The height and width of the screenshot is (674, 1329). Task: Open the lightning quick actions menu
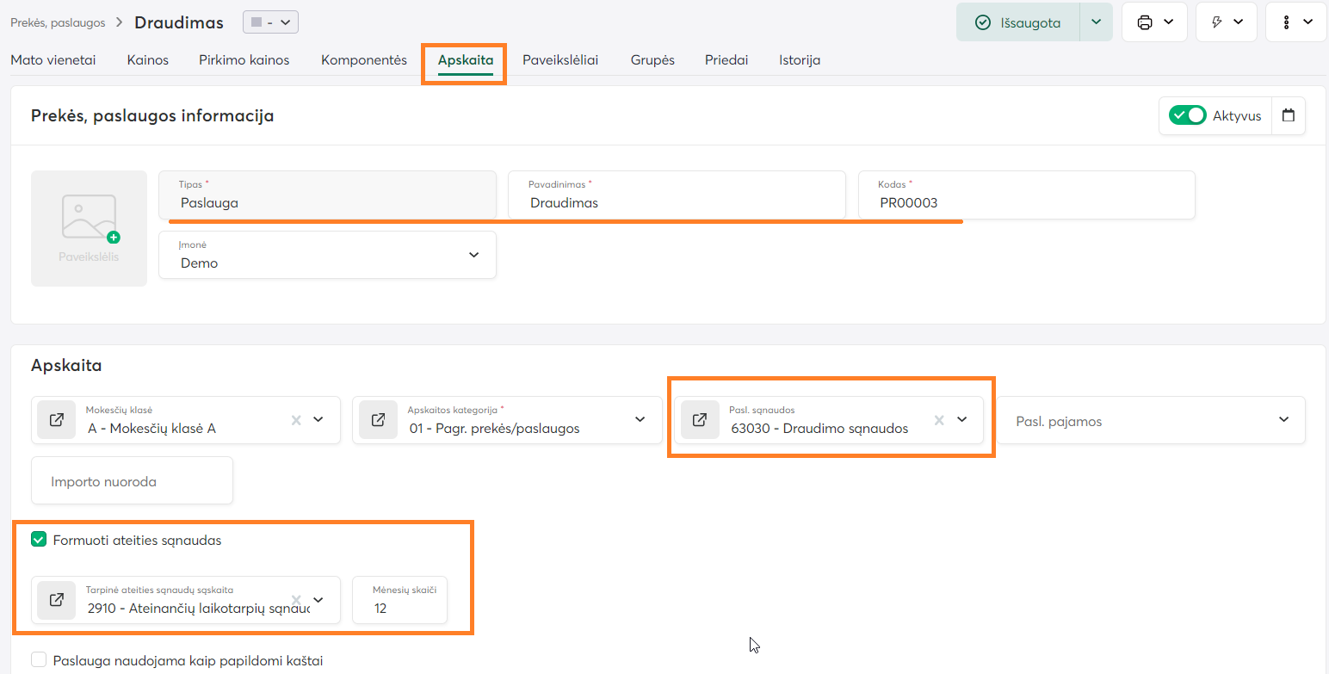click(1217, 22)
